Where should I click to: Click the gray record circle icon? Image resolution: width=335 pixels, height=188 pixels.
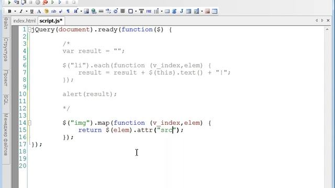(38, 2)
